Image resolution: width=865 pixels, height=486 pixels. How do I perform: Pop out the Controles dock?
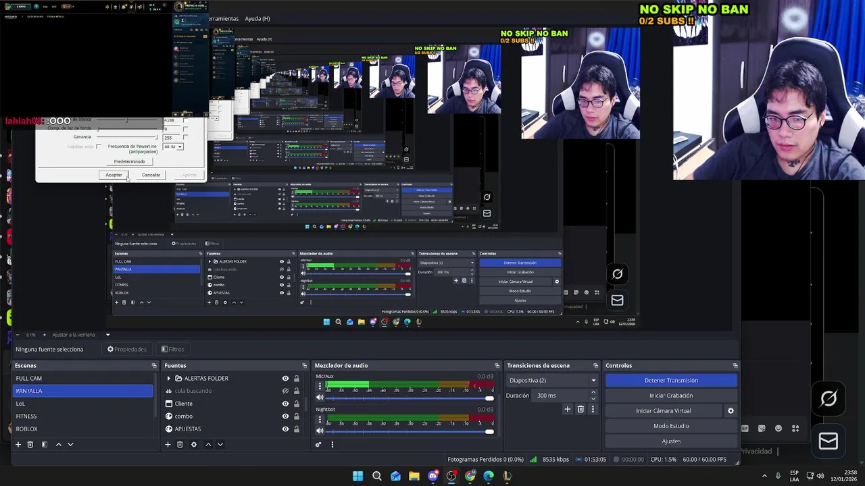[735, 366]
